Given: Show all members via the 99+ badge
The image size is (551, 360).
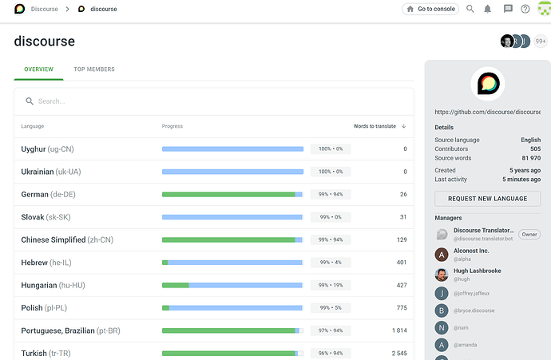Looking at the screenshot, I should [x=541, y=41].
